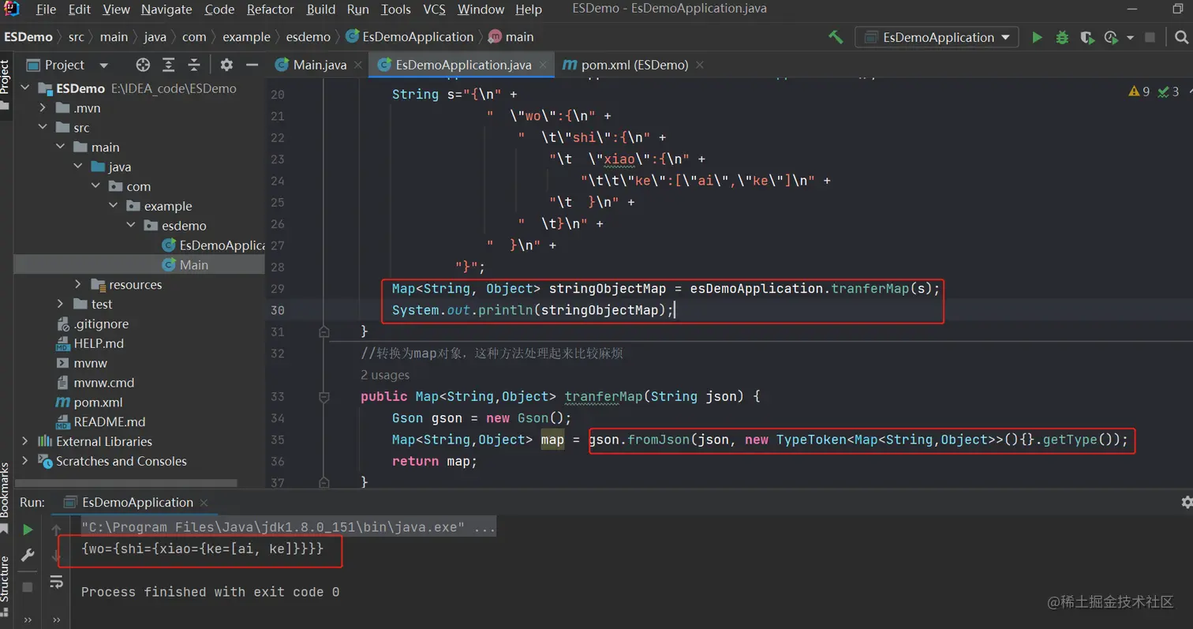Open the File menu
1193x629 pixels.
tap(46, 9)
